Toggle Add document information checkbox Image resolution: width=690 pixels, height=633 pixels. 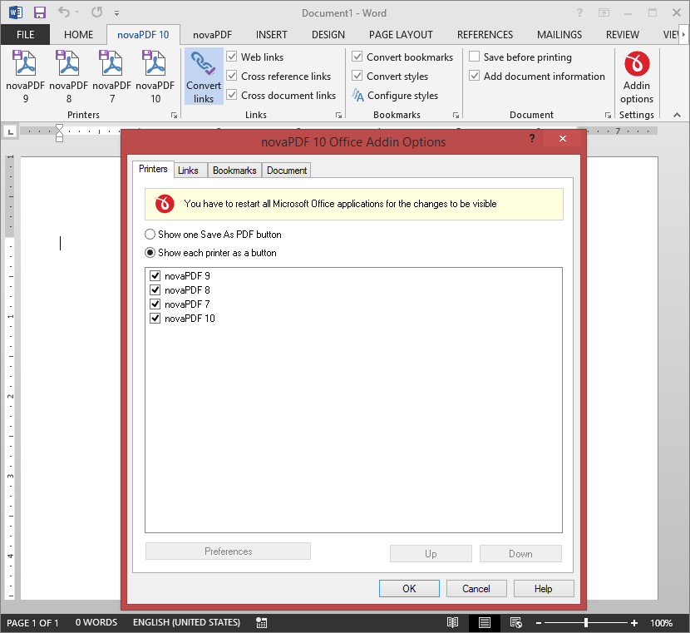[475, 76]
